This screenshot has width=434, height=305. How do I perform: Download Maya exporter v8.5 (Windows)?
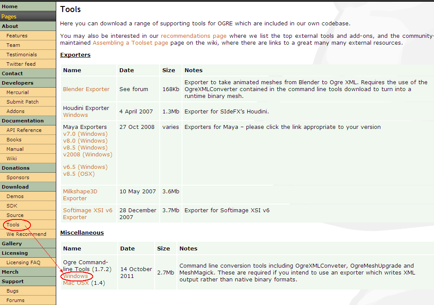coord(85,148)
